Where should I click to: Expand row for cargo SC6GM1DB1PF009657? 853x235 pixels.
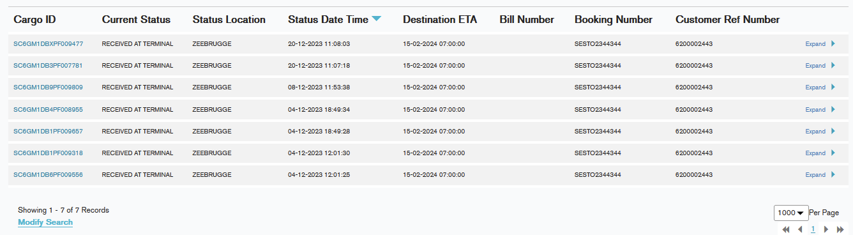pos(815,132)
